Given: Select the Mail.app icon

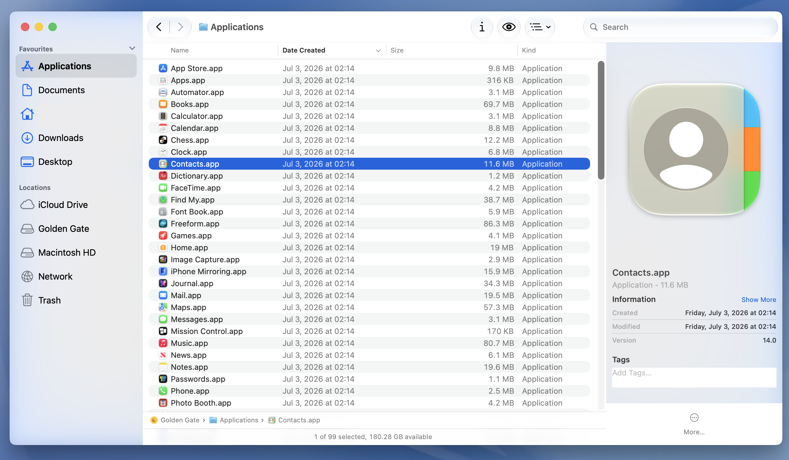Looking at the screenshot, I should click(x=163, y=295).
